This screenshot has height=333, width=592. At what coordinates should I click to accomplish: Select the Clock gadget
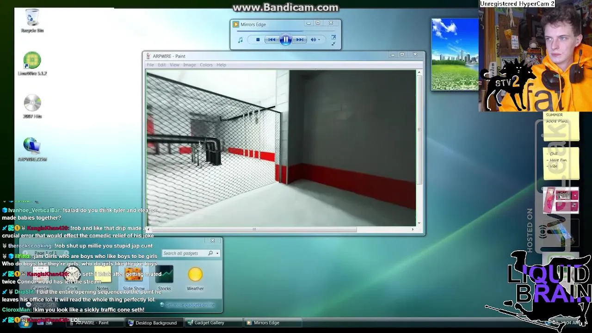click(x=72, y=278)
